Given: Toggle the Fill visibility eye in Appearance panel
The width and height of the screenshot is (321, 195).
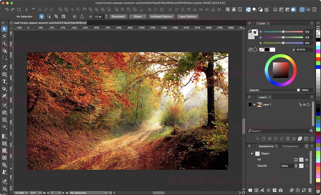Looking at the screenshot, I should [306, 160].
